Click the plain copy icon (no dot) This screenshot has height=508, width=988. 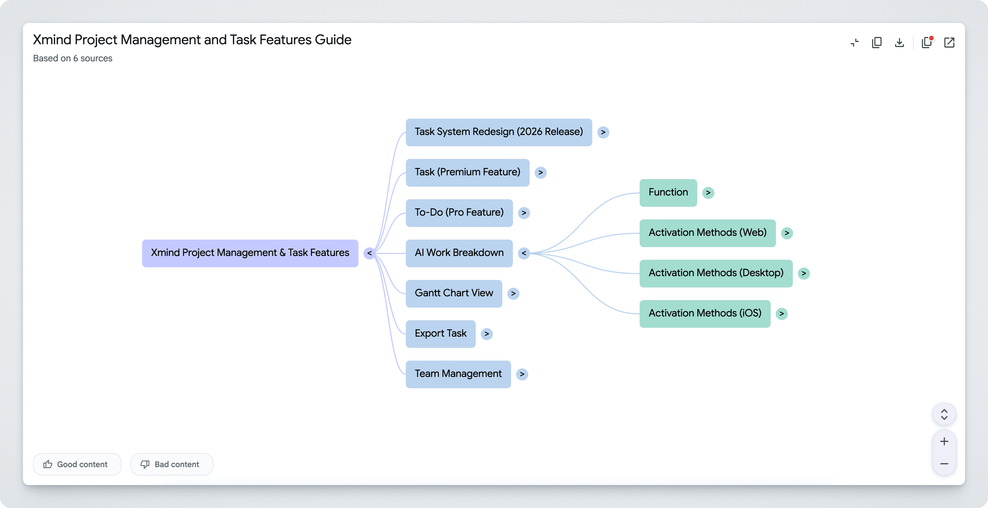coord(877,43)
